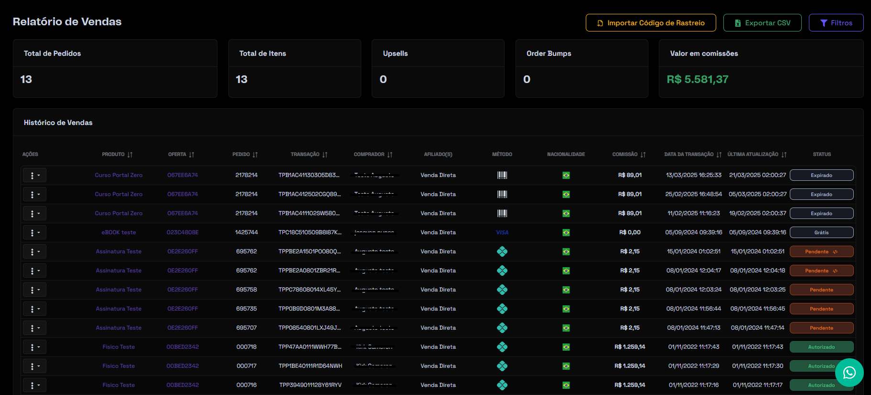Click sort icon beside Oferta header
The height and width of the screenshot is (395, 871).
coord(192,155)
